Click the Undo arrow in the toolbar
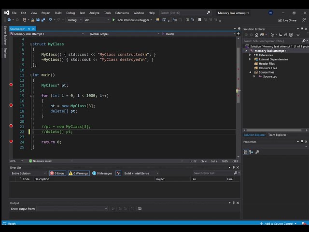This screenshot has height=232, width=309. (50, 20)
